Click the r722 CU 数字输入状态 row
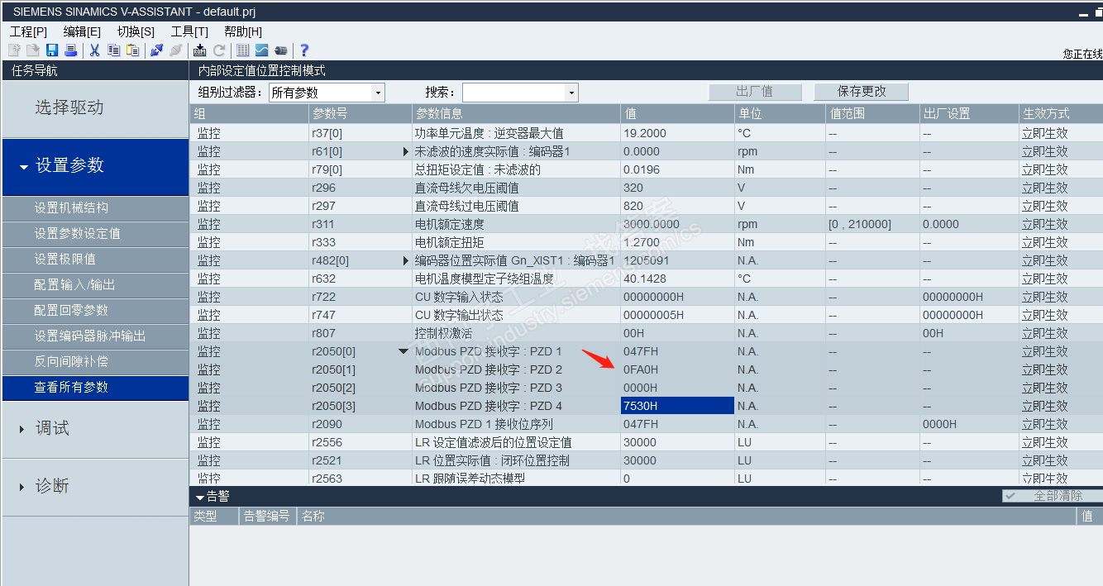 point(646,297)
